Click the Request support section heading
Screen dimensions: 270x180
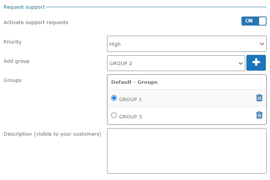24,7
